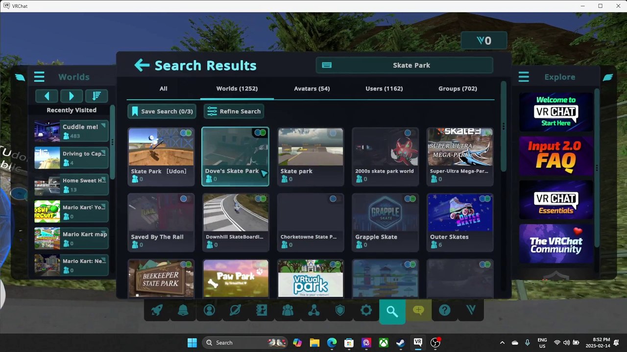Open the Saved By The Rail world card
Image resolution: width=627 pixels, height=352 pixels.
click(x=161, y=222)
